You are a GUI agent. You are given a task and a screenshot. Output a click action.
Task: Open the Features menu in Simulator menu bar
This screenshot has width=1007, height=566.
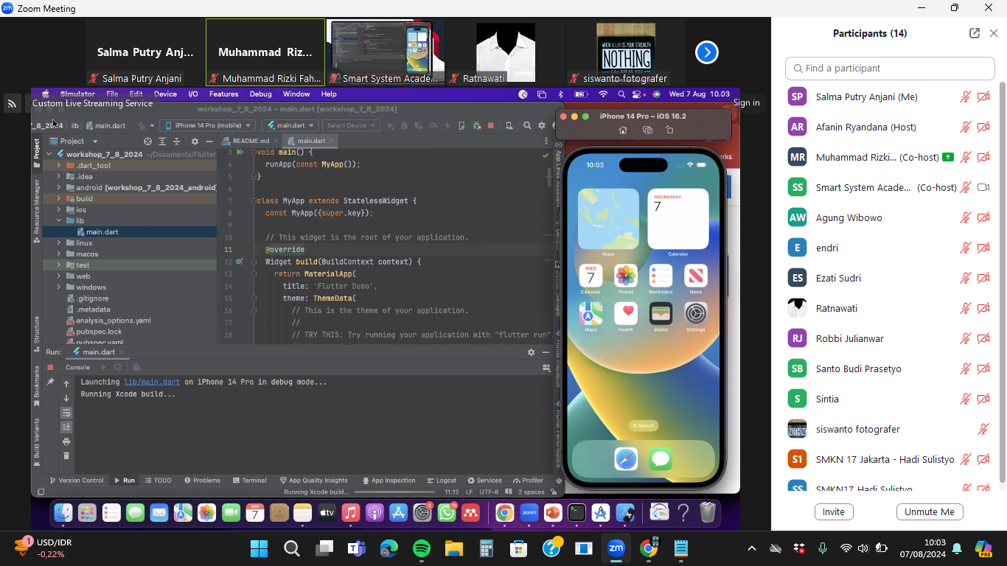(223, 94)
